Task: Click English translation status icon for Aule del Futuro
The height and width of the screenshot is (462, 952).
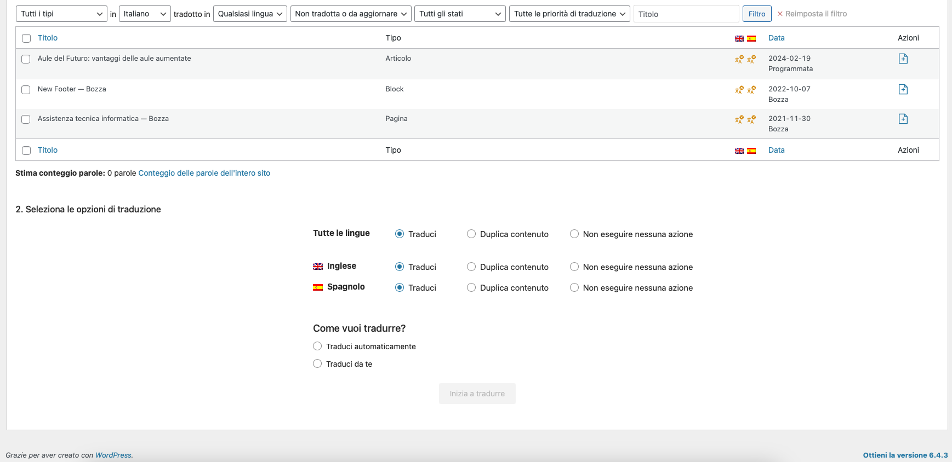Action: coord(739,59)
